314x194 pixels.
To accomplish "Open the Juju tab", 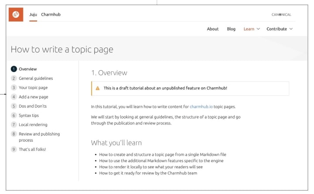I will tap(33, 14).
